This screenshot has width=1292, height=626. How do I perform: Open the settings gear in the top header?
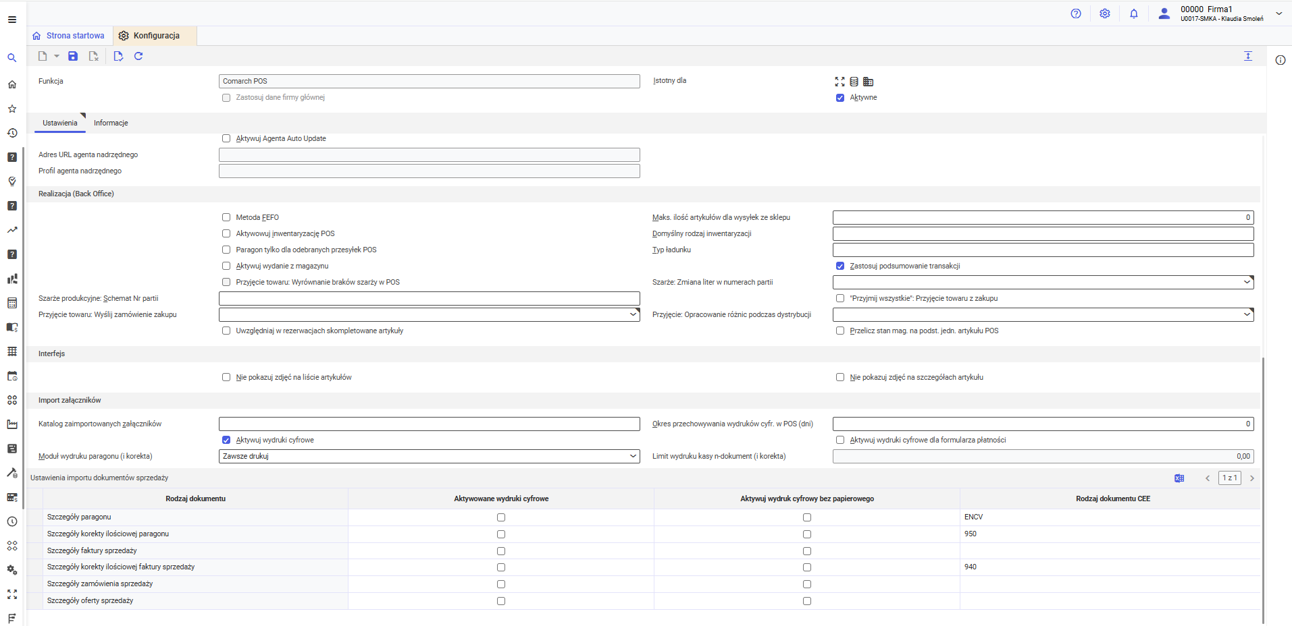coord(1105,13)
